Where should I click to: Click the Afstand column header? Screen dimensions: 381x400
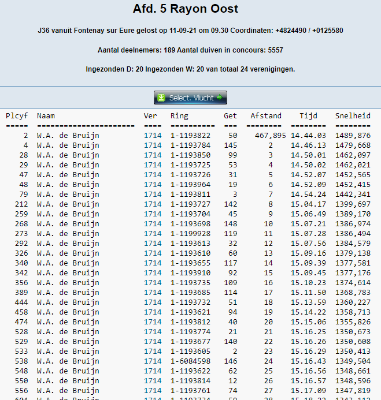pyautogui.click(x=266, y=116)
